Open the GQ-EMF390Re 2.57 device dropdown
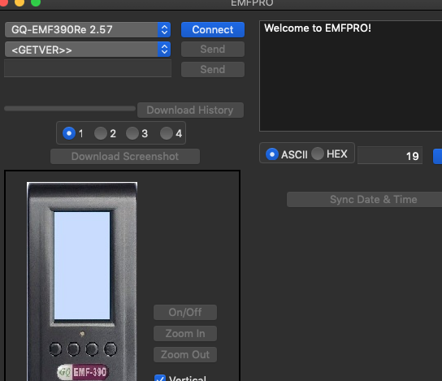Screen dimensions: 442x381 (x=88, y=29)
